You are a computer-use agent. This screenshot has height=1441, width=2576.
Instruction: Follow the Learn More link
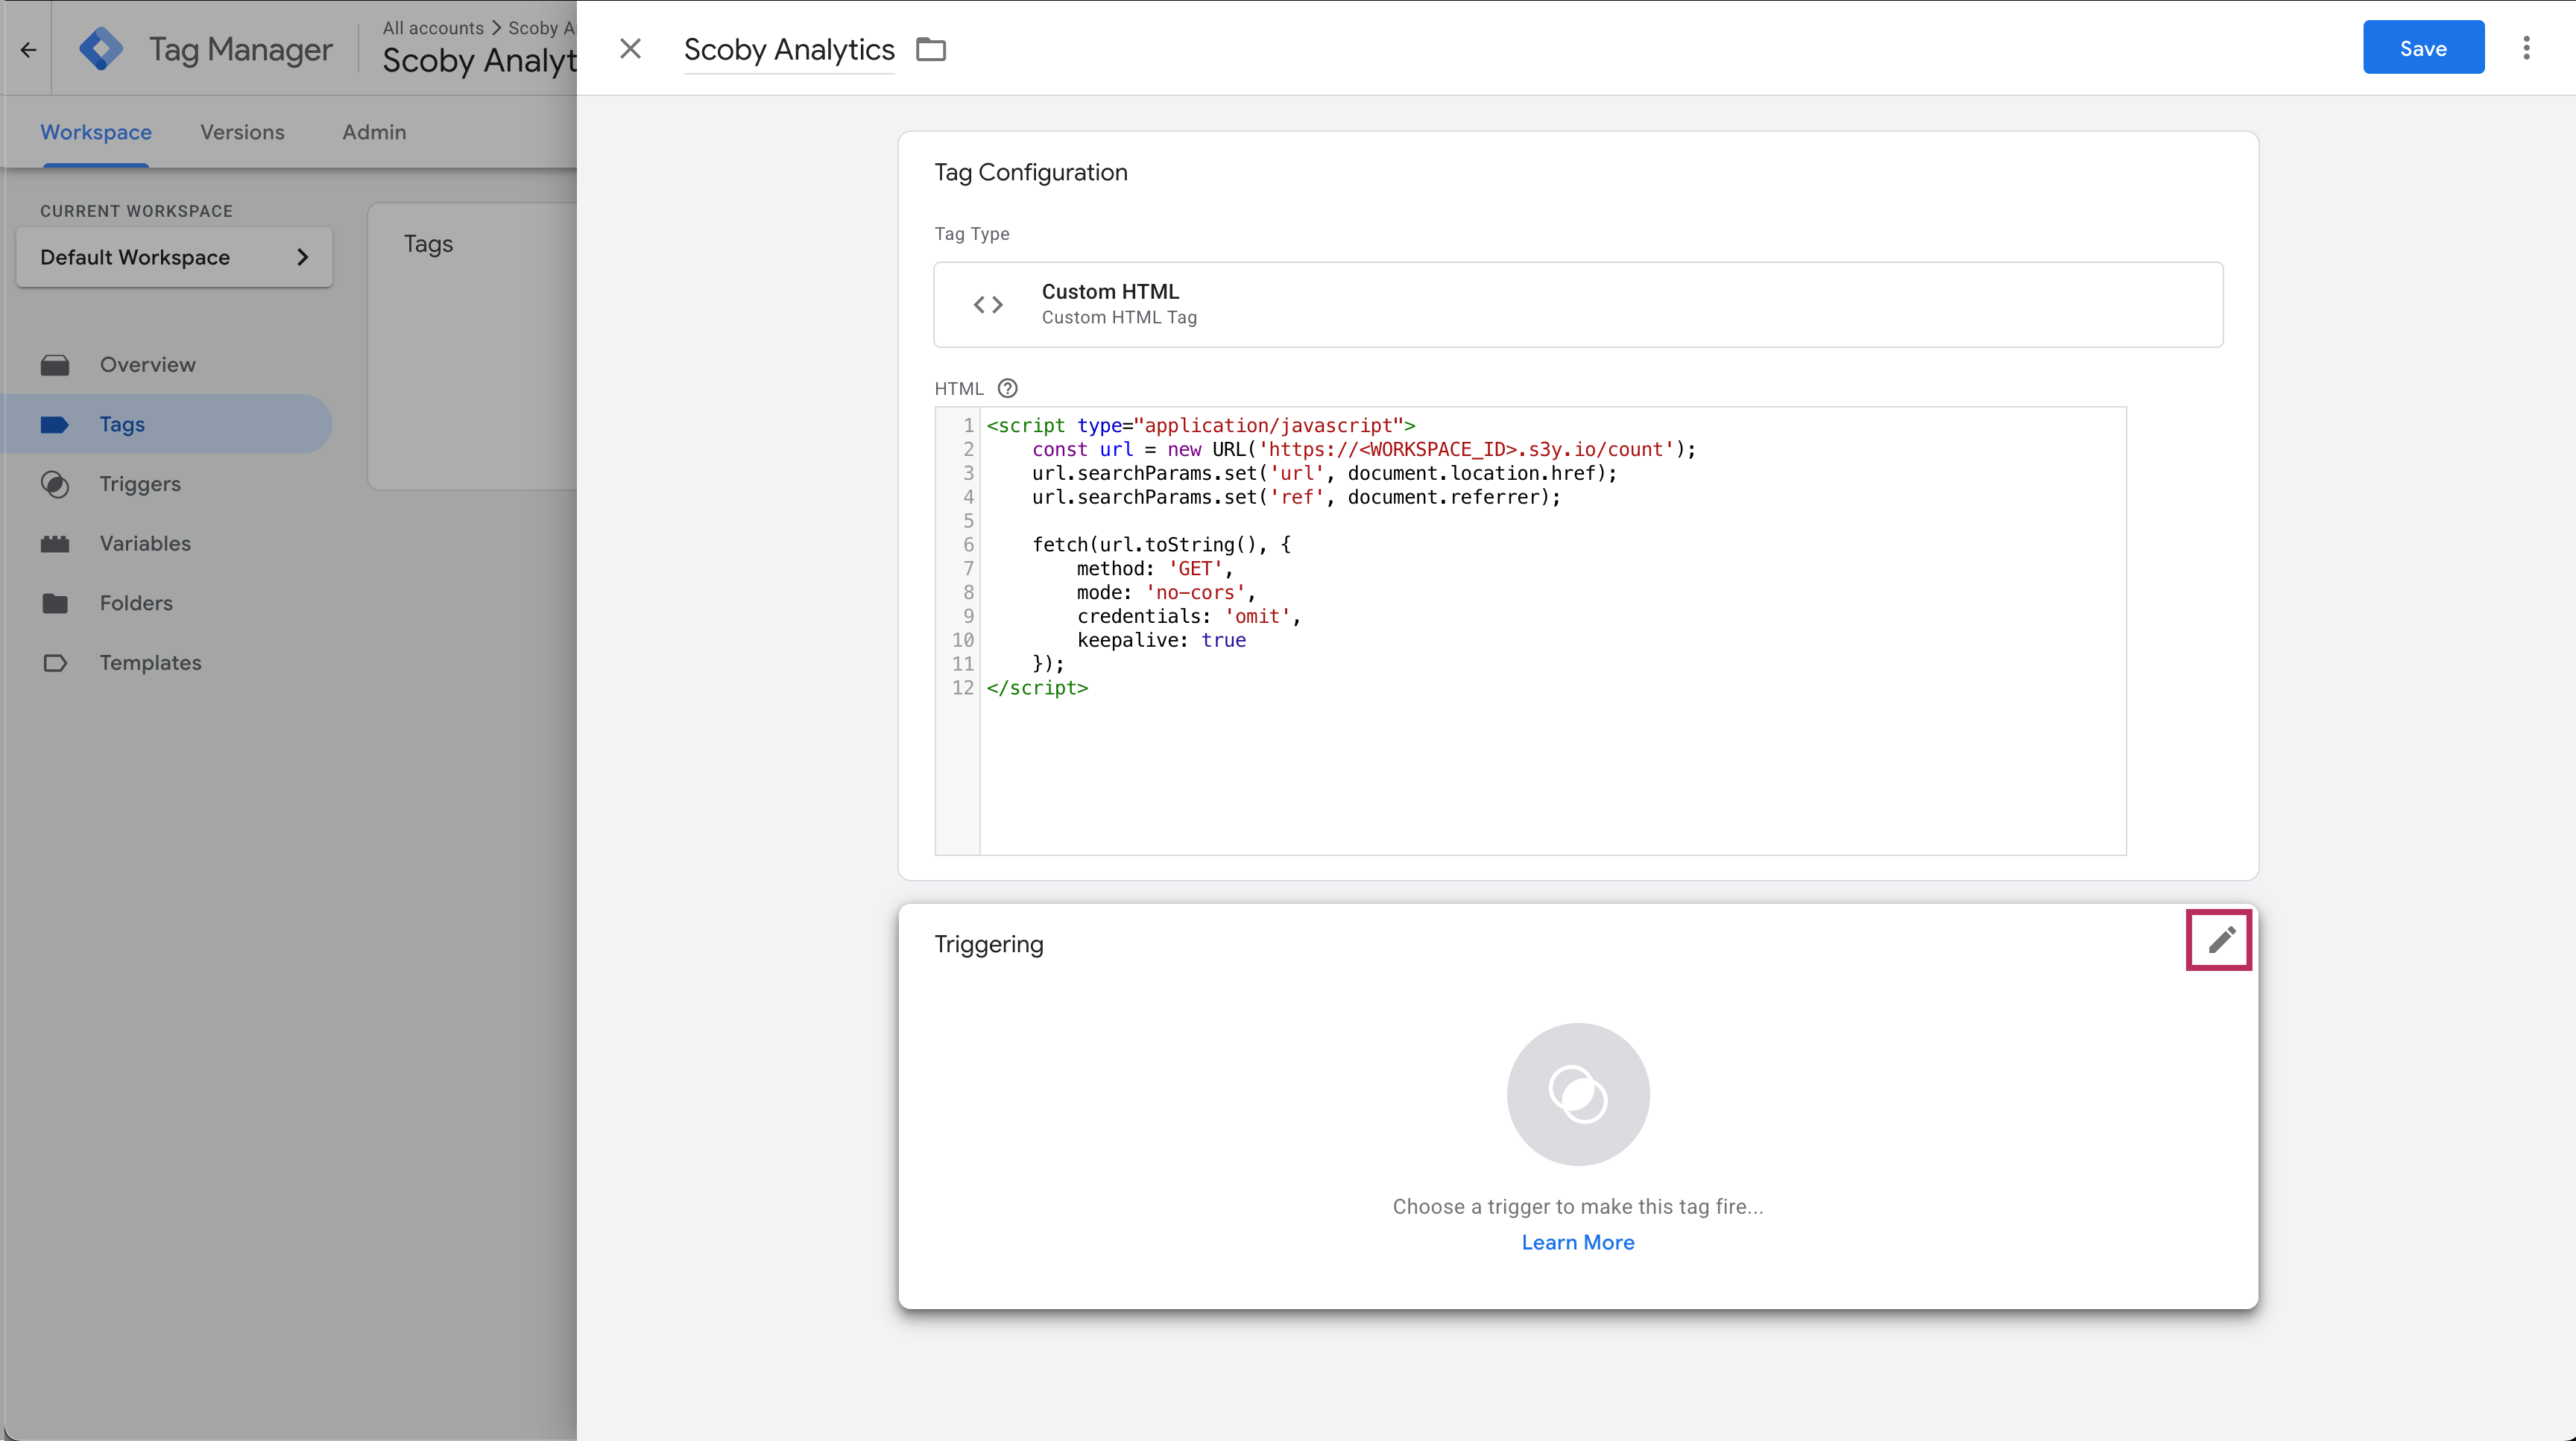[1577, 1242]
